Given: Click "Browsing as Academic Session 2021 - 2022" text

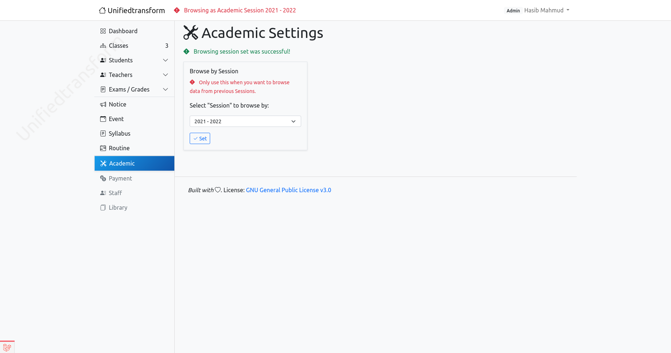Looking at the screenshot, I should pyautogui.click(x=240, y=10).
